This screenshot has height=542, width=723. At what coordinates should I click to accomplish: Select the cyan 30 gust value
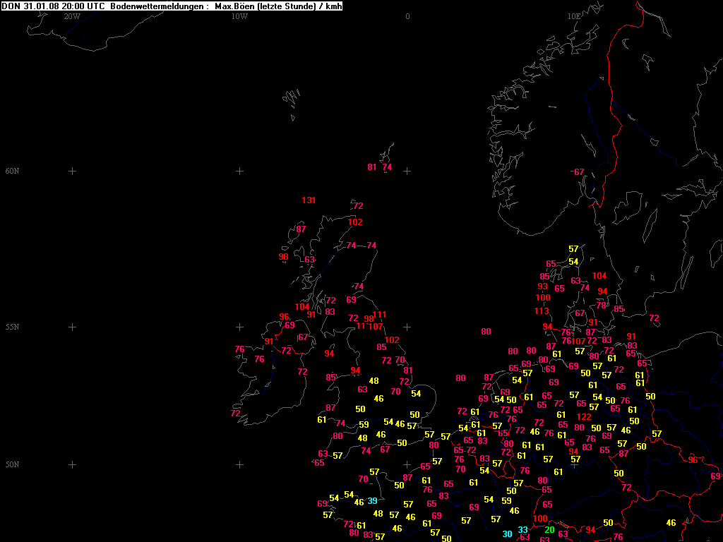click(x=507, y=534)
